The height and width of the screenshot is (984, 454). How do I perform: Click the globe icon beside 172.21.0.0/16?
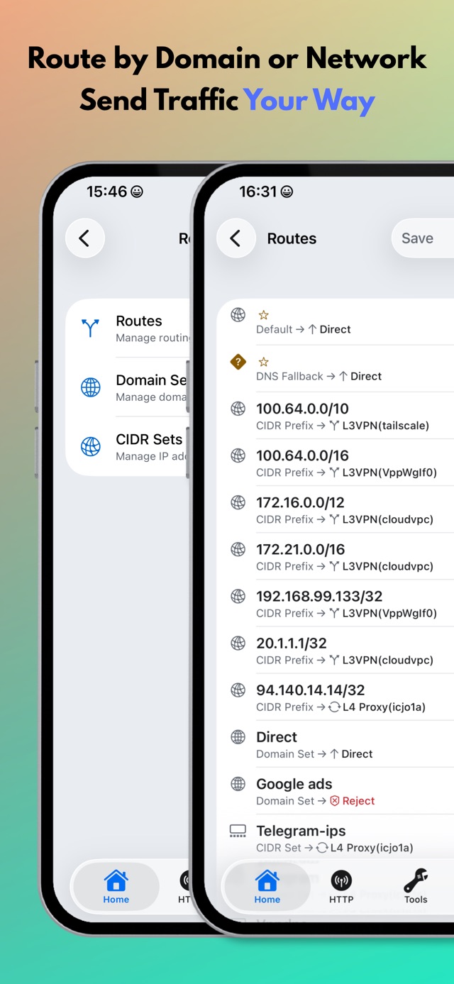click(x=238, y=549)
